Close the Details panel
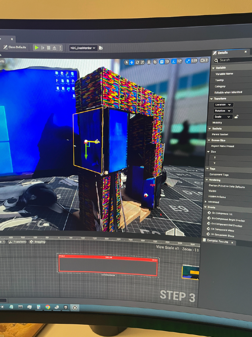Screen dimensions: 252x337 [246, 52]
